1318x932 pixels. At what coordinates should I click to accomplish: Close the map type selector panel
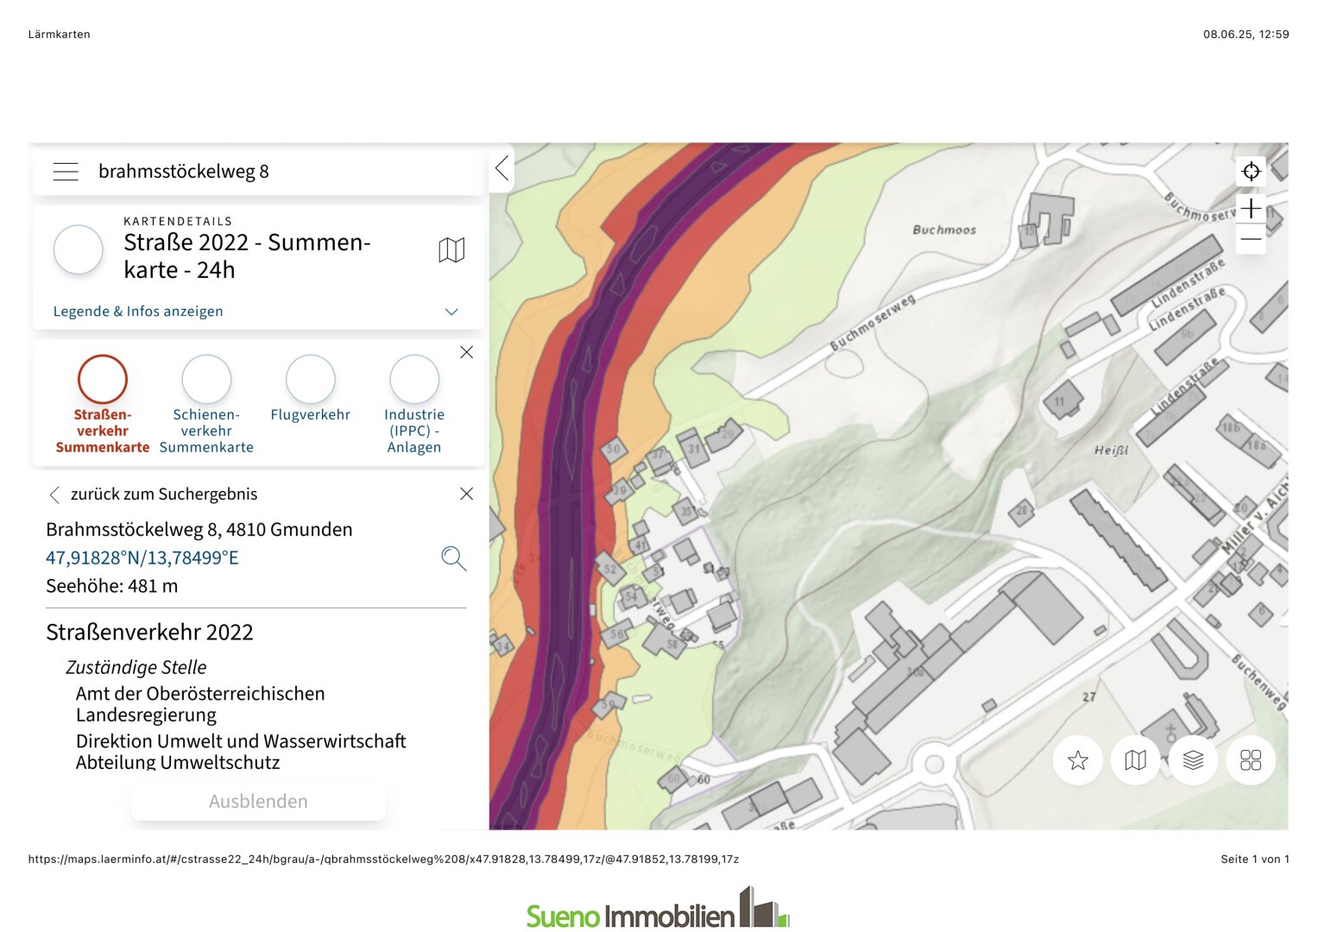pos(467,352)
